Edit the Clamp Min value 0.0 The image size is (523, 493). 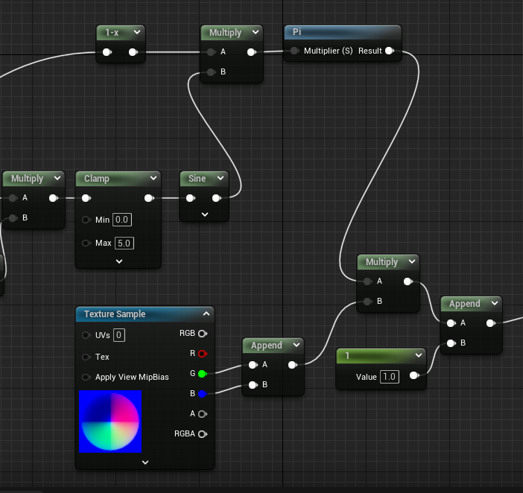pyautogui.click(x=122, y=220)
